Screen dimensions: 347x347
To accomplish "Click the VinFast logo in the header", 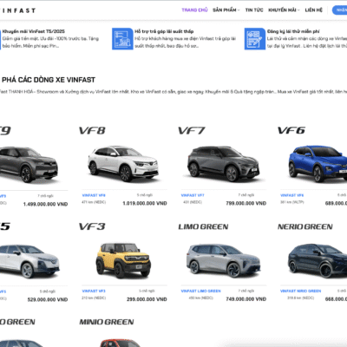I will tap(18, 10).
